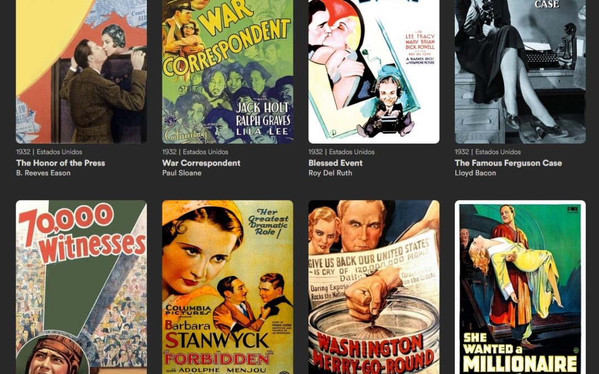
Task: Click The Honor of the Press title
Action: [x=60, y=163]
